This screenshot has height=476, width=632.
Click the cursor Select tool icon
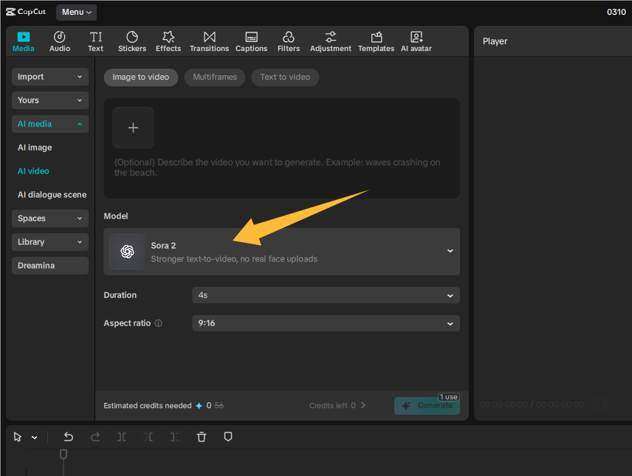tap(16, 436)
